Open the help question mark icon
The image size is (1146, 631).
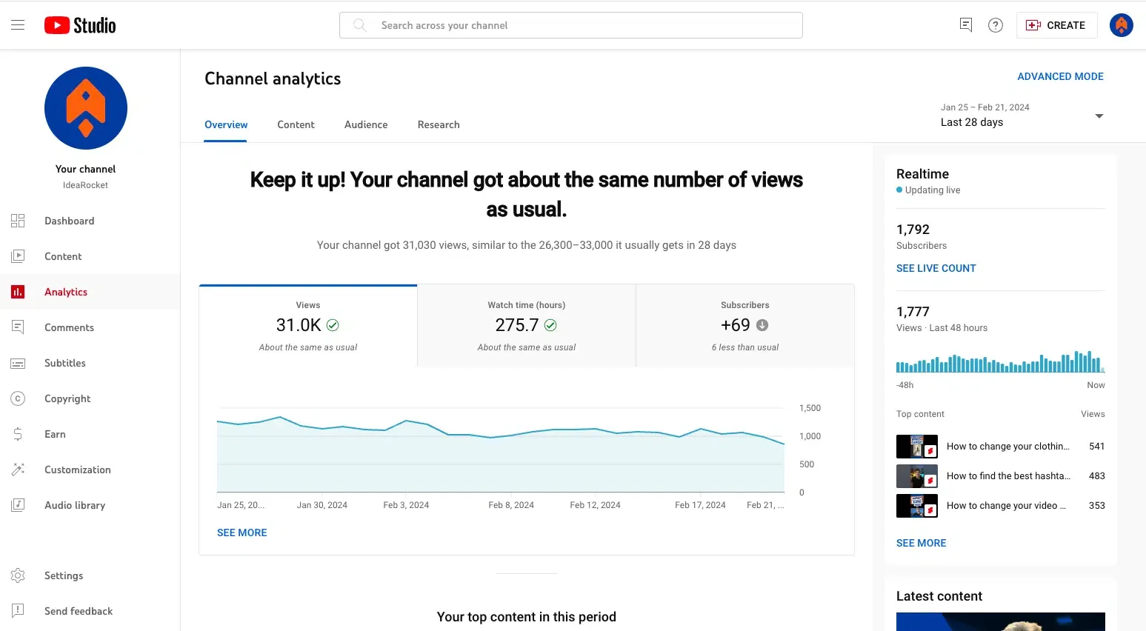996,25
